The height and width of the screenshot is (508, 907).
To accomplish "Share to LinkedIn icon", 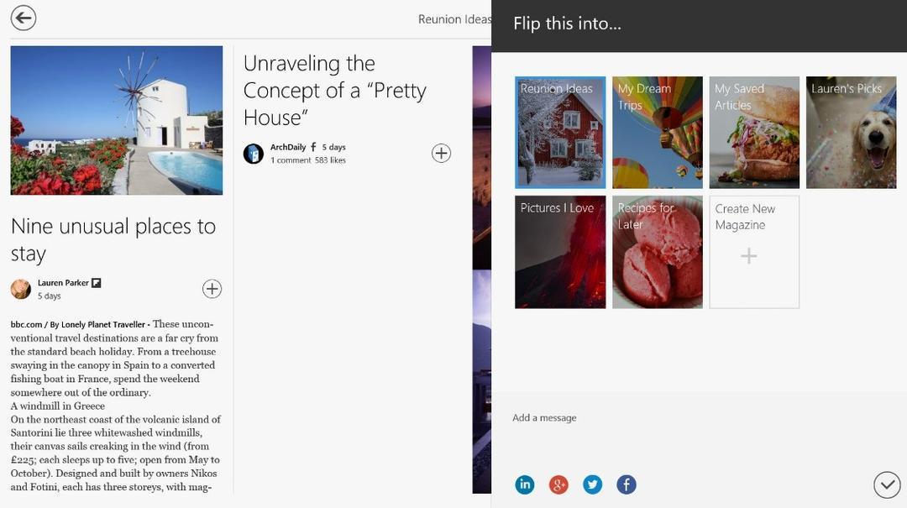I will tap(525, 484).
